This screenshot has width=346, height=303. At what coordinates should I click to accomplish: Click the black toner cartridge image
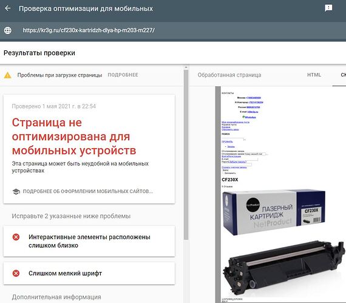283,269
